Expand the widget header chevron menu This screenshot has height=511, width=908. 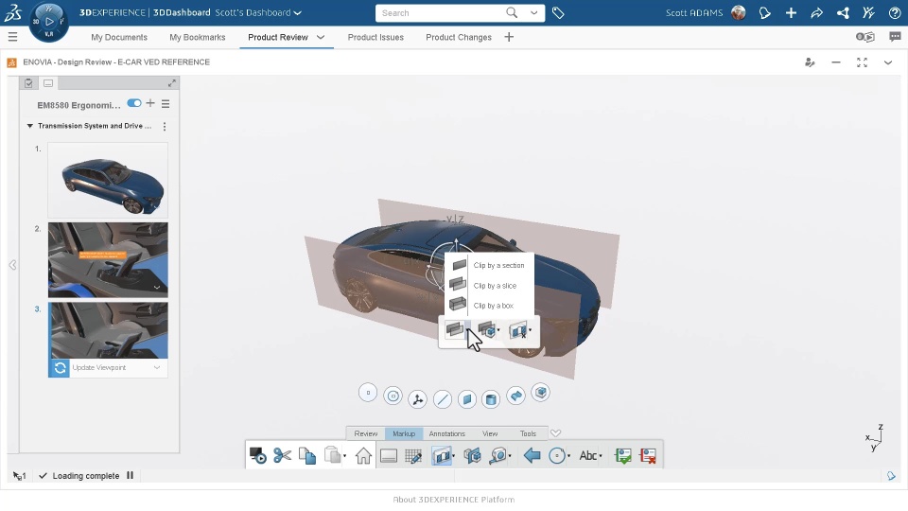click(x=888, y=62)
